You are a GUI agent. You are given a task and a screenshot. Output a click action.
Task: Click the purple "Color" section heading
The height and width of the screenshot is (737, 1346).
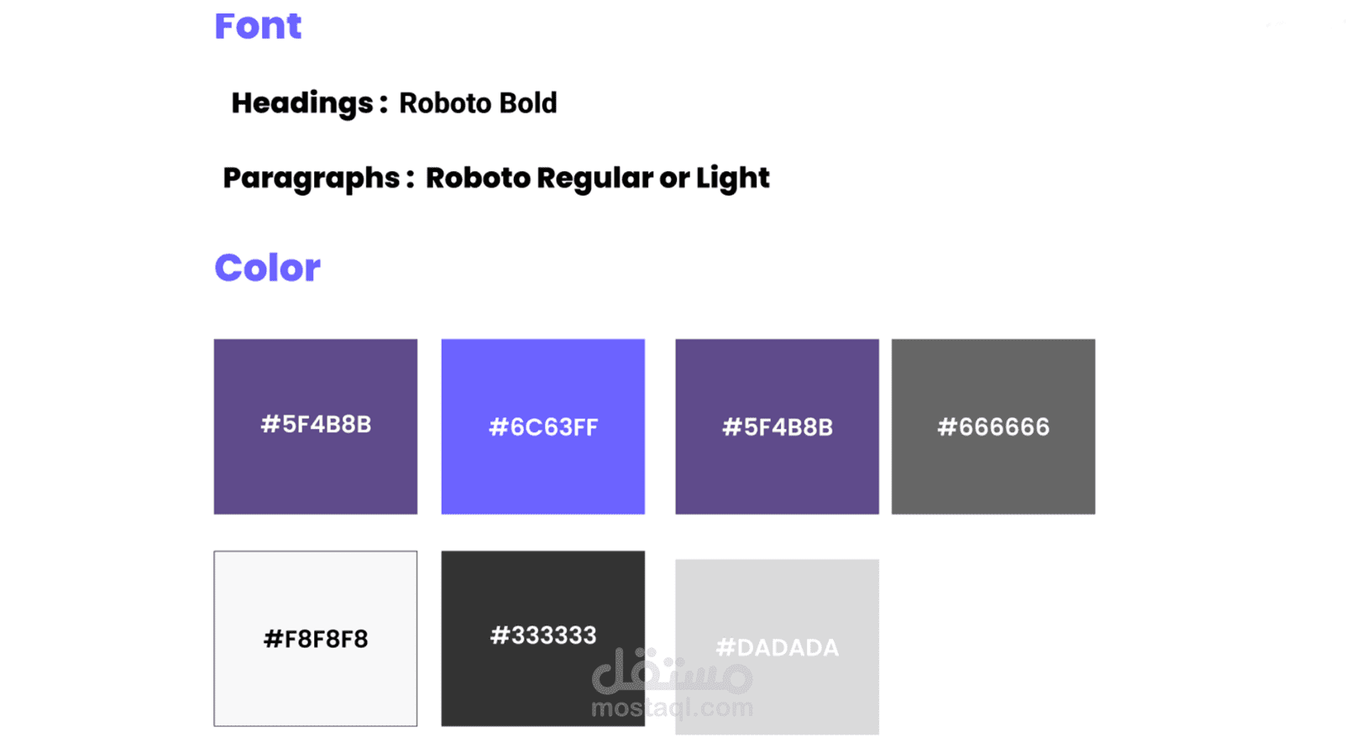point(267,268)
